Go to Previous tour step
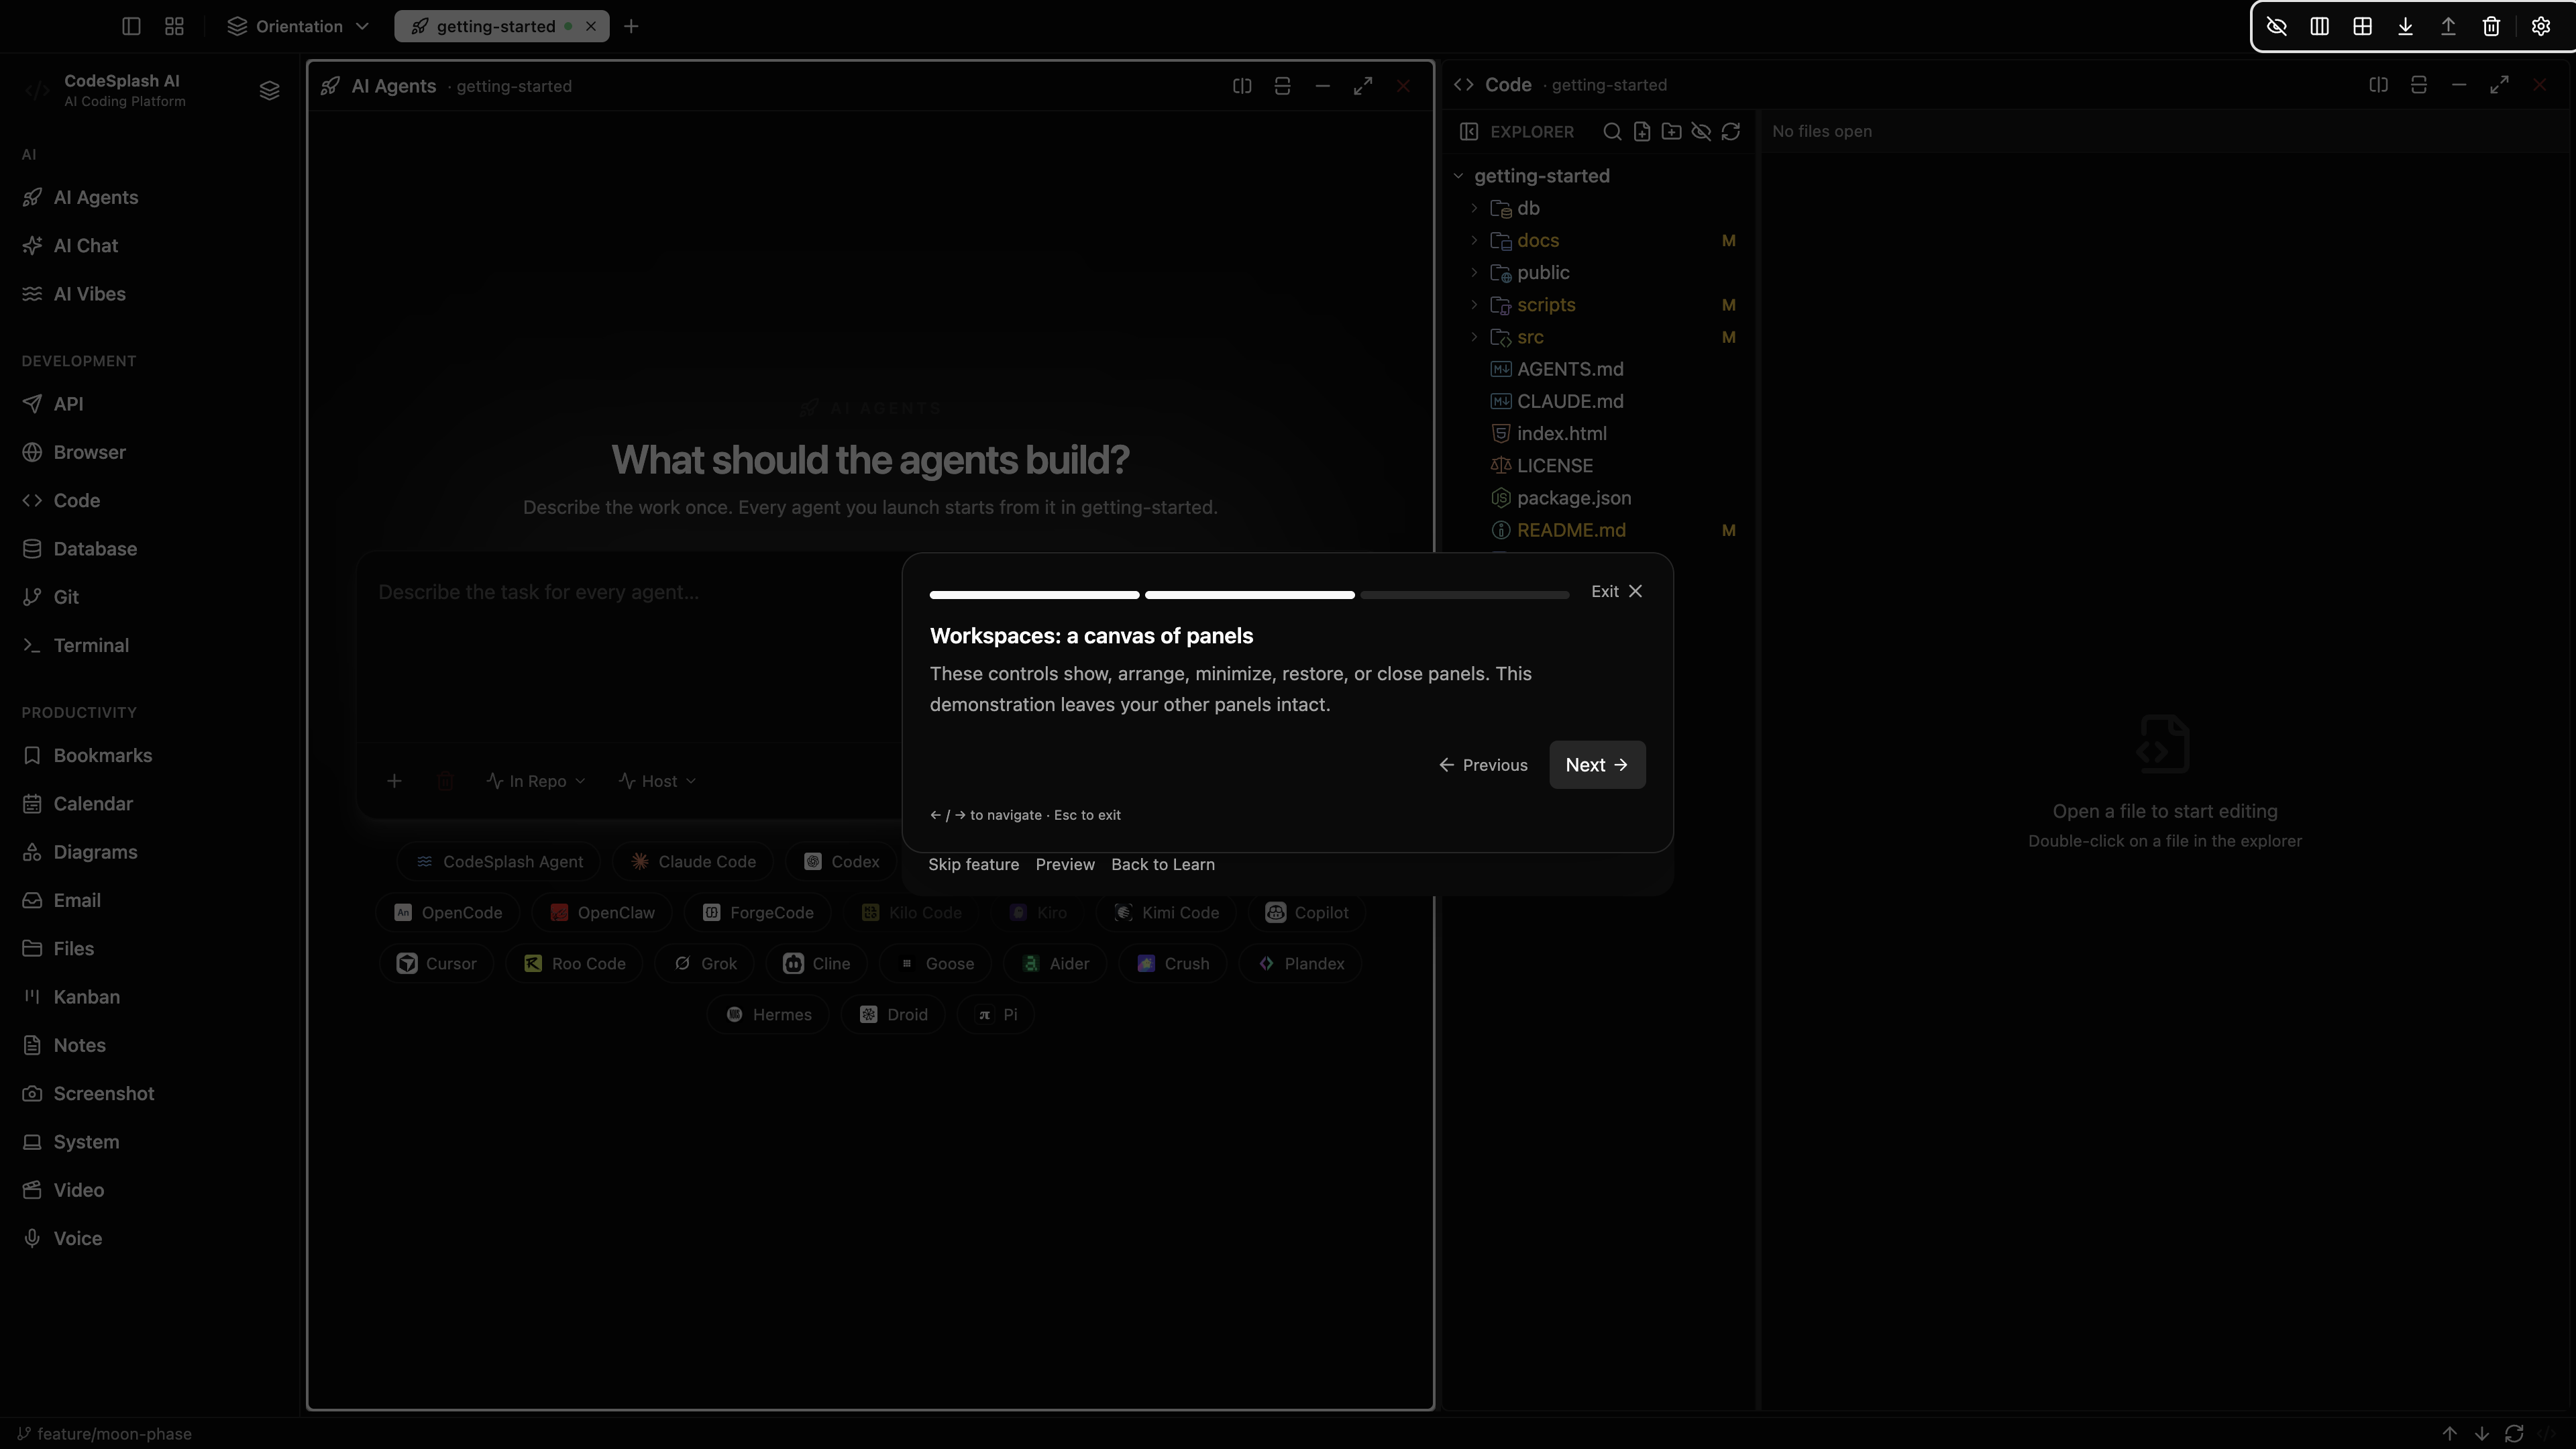This screenshot has width=2576, height=1449. coord(1483,765)
